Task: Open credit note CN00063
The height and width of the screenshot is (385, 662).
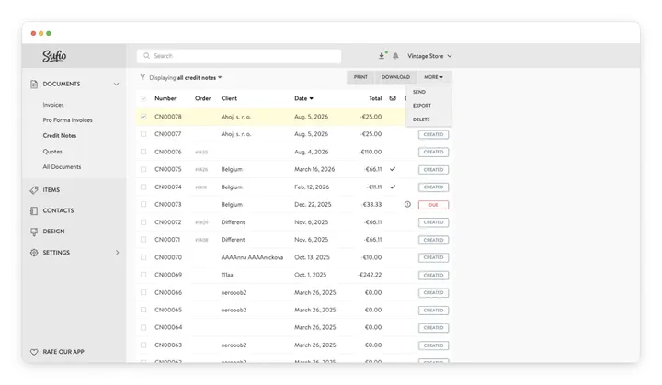Action: [168, 345]
